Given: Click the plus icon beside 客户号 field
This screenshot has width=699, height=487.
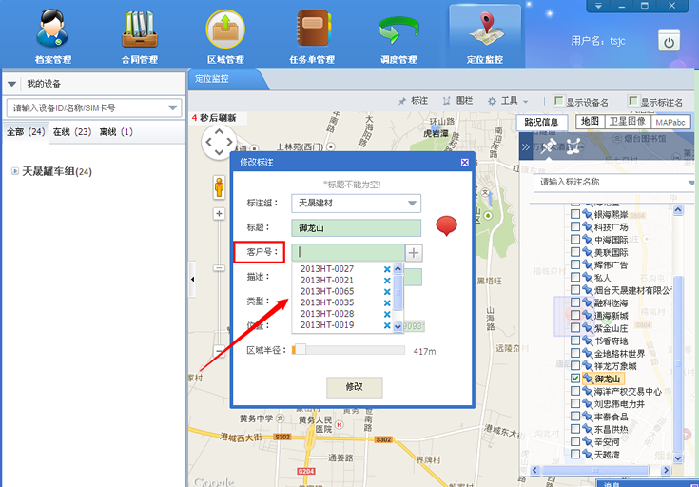Looking at the screenshot, I should 414,252.
